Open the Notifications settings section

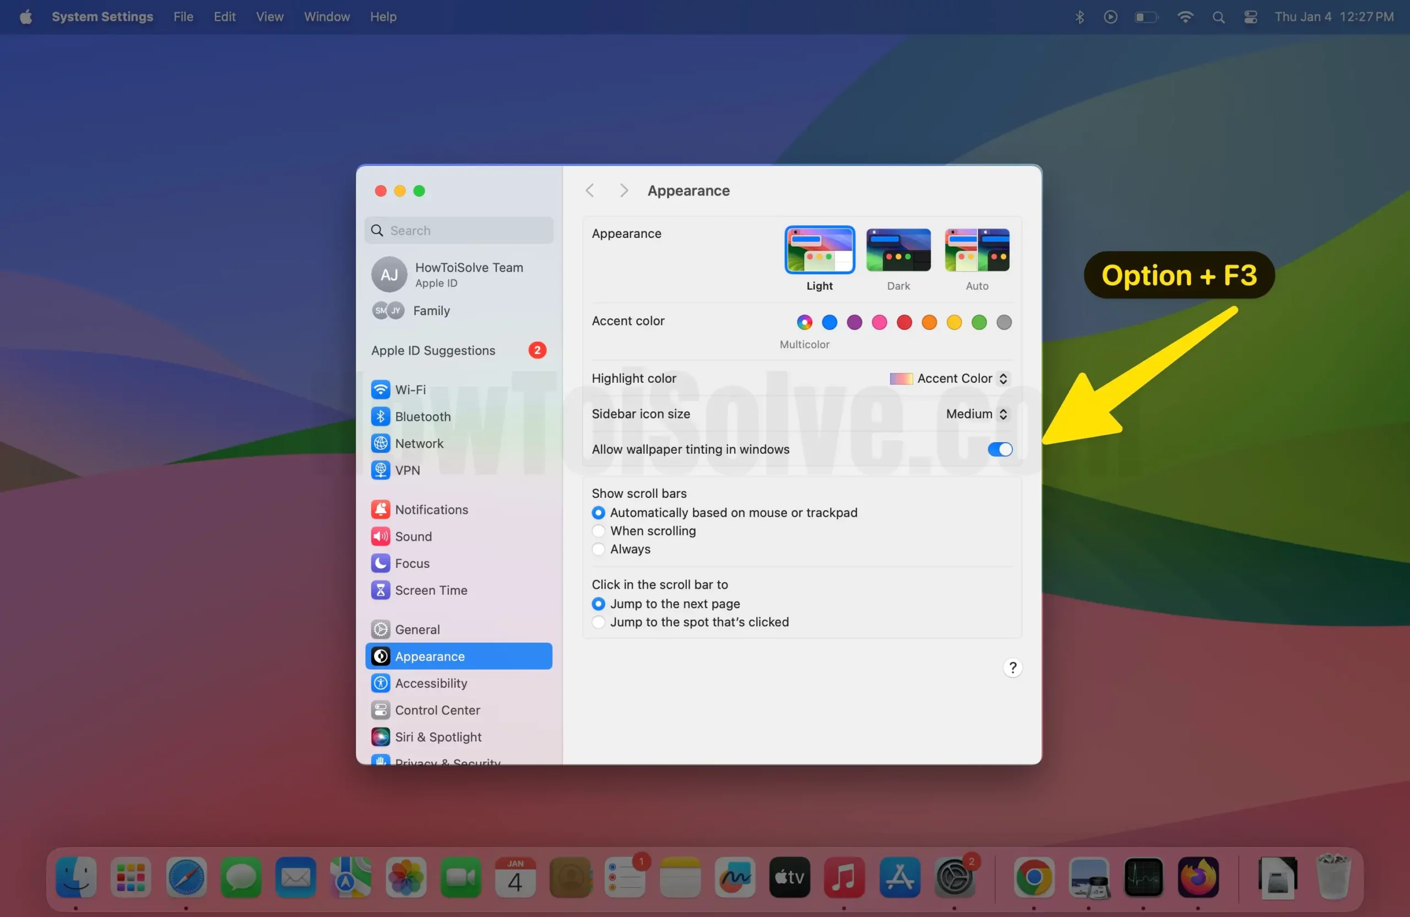click(431, 509)
